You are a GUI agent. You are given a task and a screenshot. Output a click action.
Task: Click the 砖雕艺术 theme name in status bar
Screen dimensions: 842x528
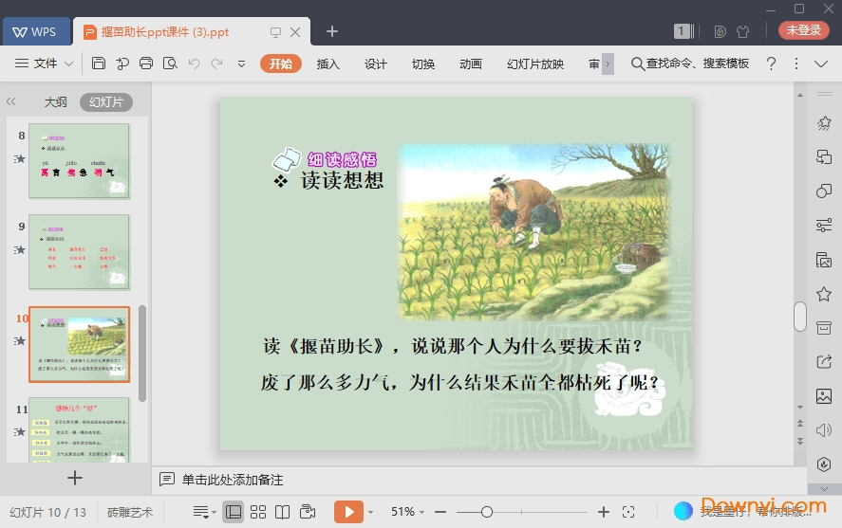pyautogui.click(x=130, y=513)
